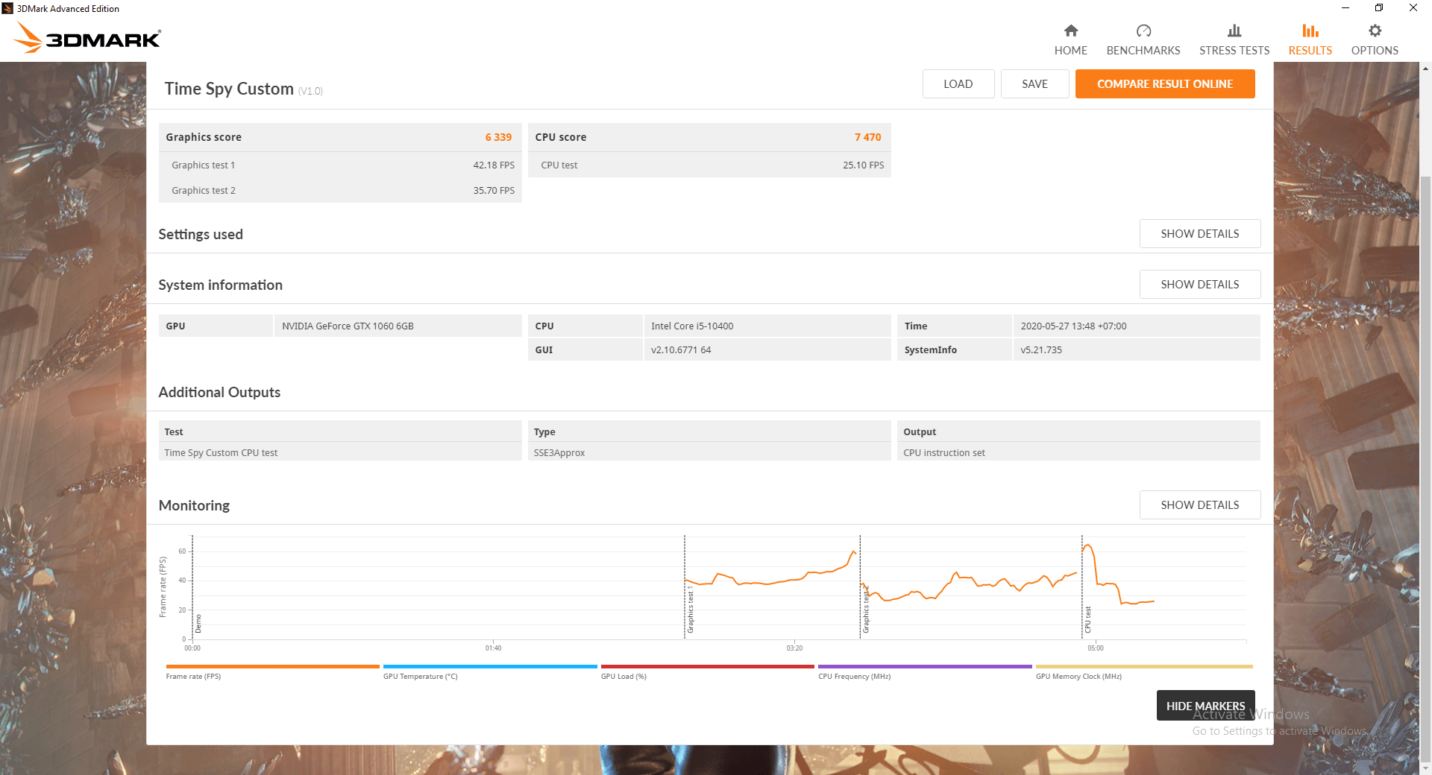Viewport: 1432px width, 775px height.
Task: Click the scrollbar up arrow
Action: (1425, 69)
